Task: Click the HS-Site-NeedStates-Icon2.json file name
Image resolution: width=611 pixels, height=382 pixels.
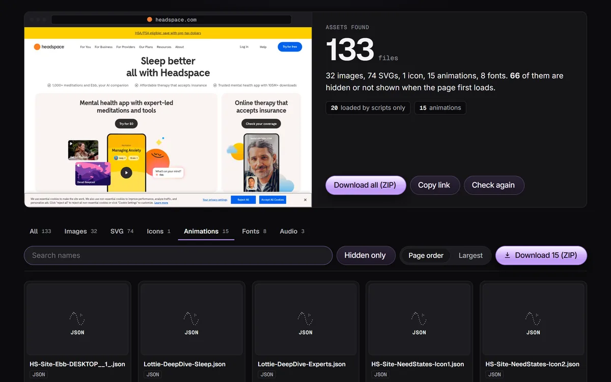Action: (533, 364)
